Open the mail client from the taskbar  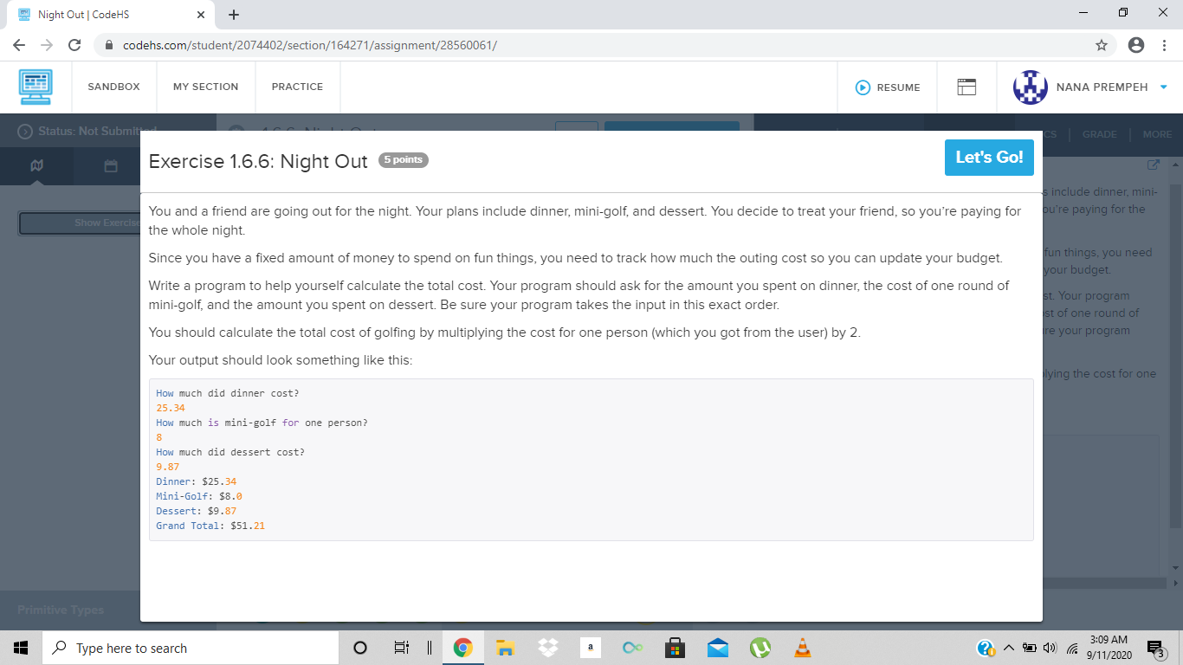click(717, 647)
